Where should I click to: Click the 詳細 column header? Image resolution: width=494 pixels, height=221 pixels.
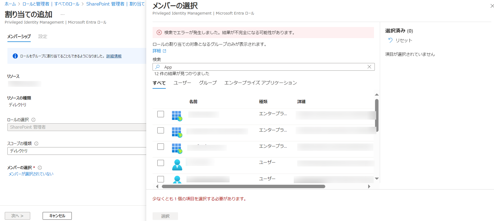click(301, 102)
